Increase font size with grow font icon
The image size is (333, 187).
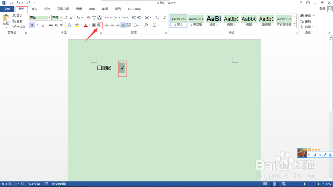[x=66, y=18]
